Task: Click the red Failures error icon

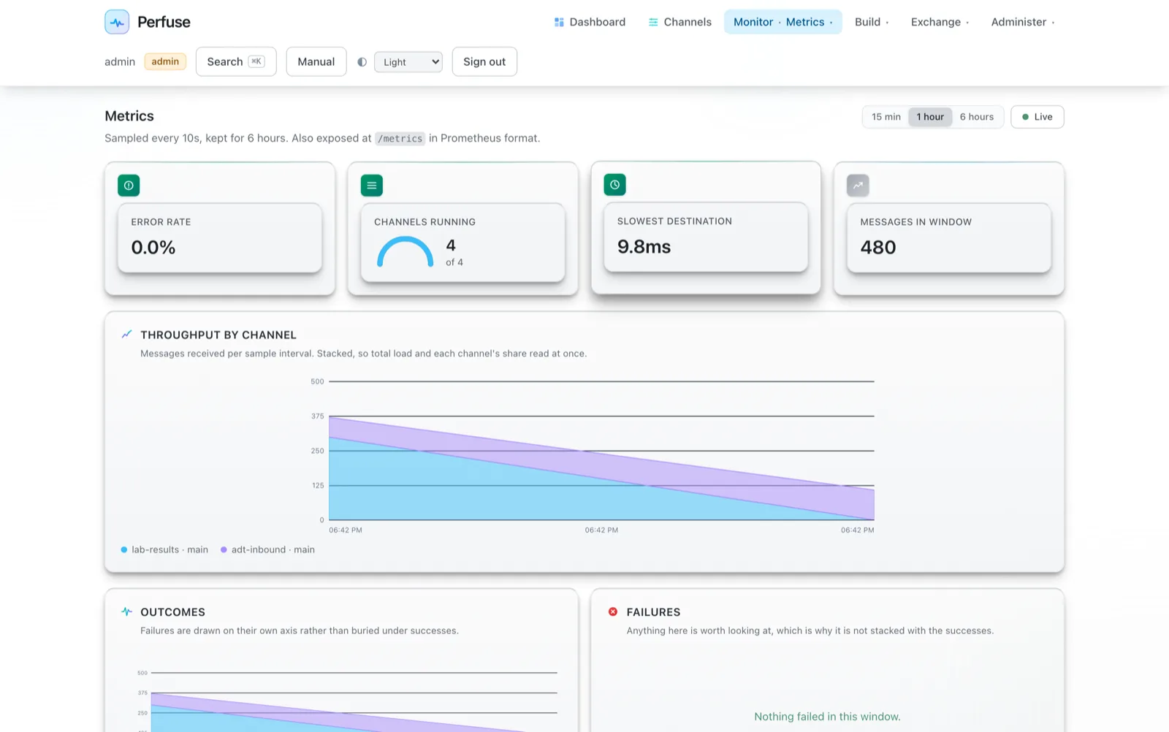Action: pyautogui.click(x=613, y=611)
